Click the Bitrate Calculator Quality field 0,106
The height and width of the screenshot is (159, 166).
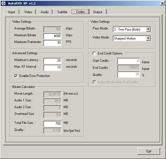53,130
